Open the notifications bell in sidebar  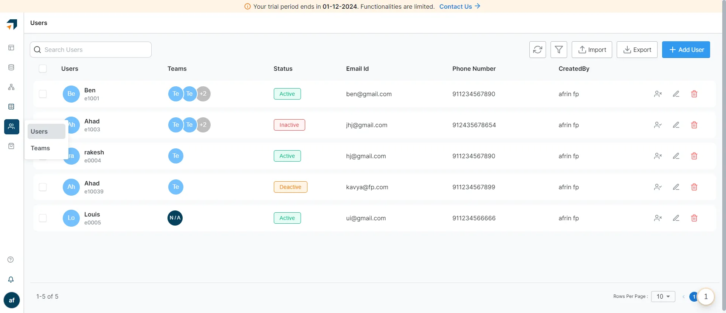pyautogui.click(x=11, y=279)
